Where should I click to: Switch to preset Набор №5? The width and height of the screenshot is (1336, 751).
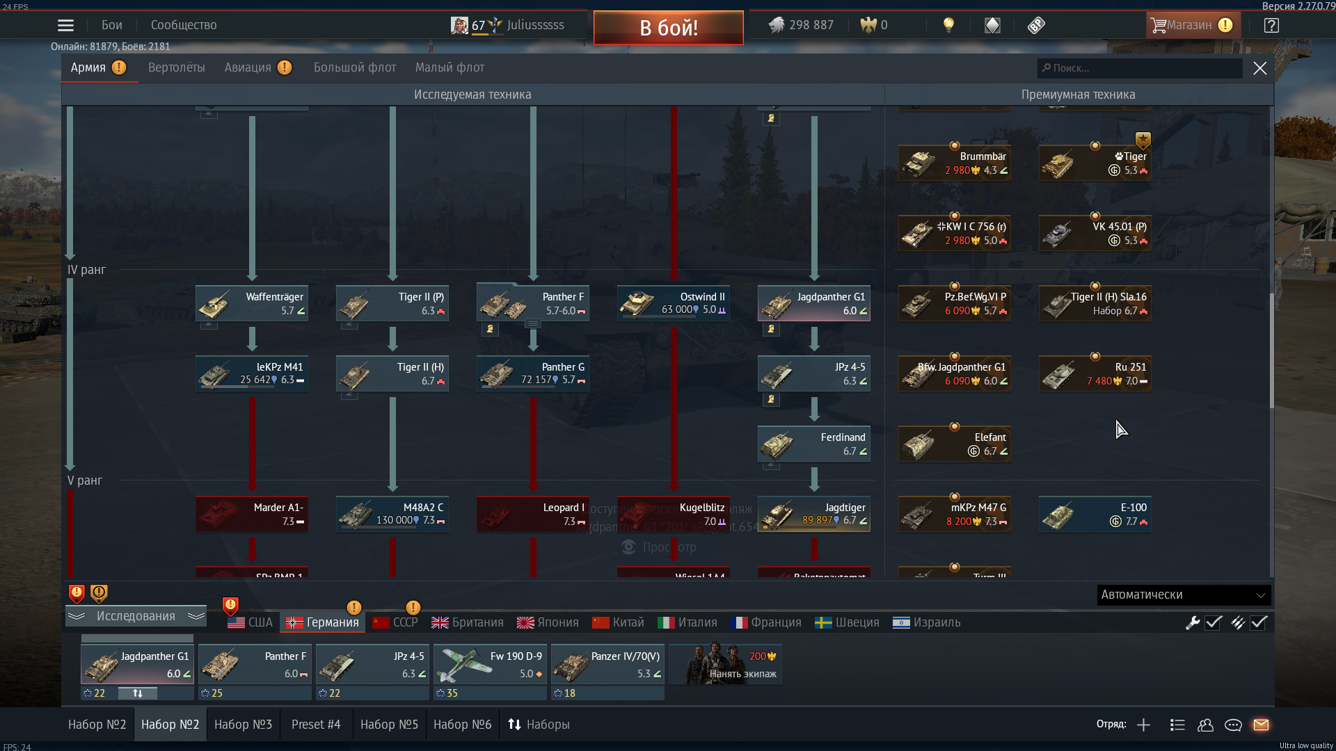[x=389, y=725]
